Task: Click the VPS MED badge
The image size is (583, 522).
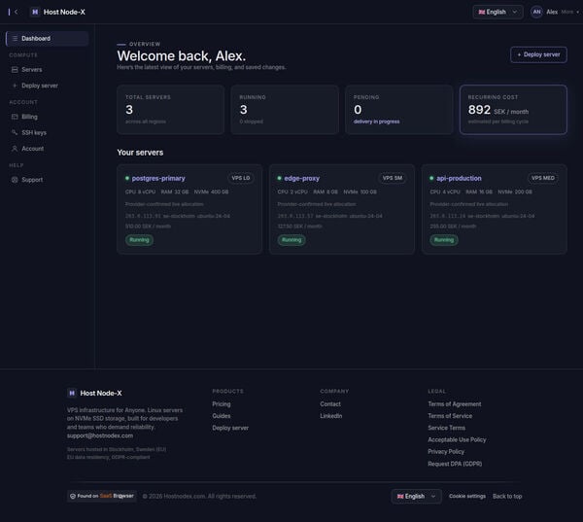Action: pyautogui.click(x=543, y=178)
